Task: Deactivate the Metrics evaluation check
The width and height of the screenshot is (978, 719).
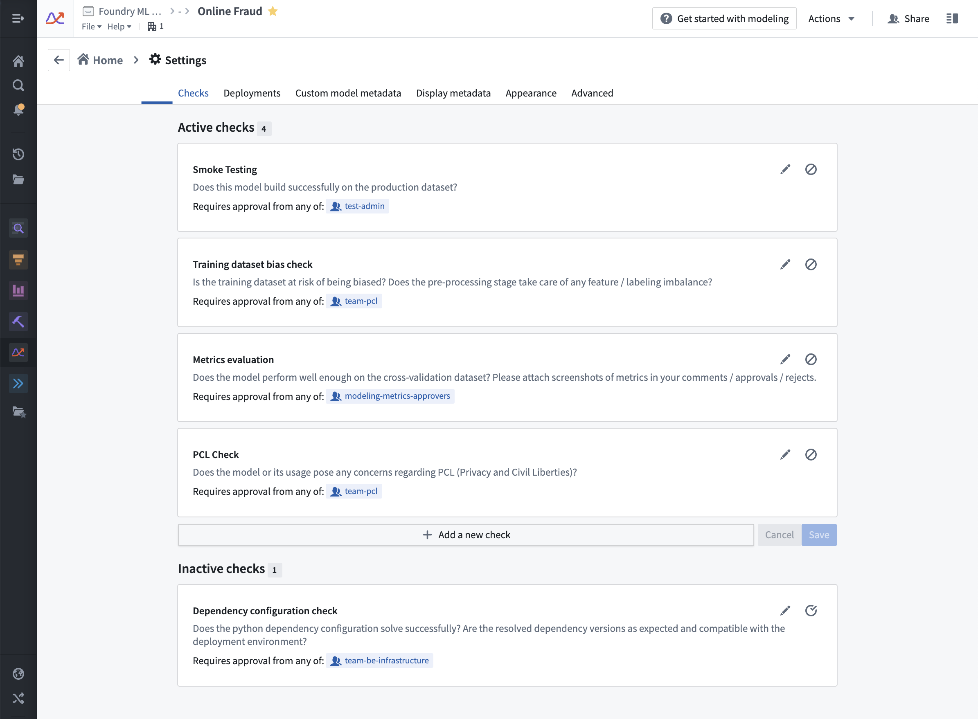Action: pos(811,359)
